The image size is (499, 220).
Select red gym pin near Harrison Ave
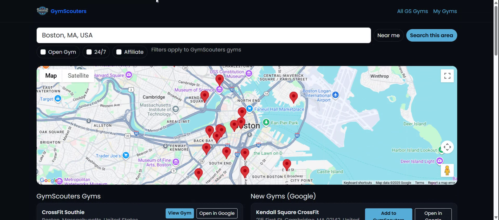click(198, 174)
